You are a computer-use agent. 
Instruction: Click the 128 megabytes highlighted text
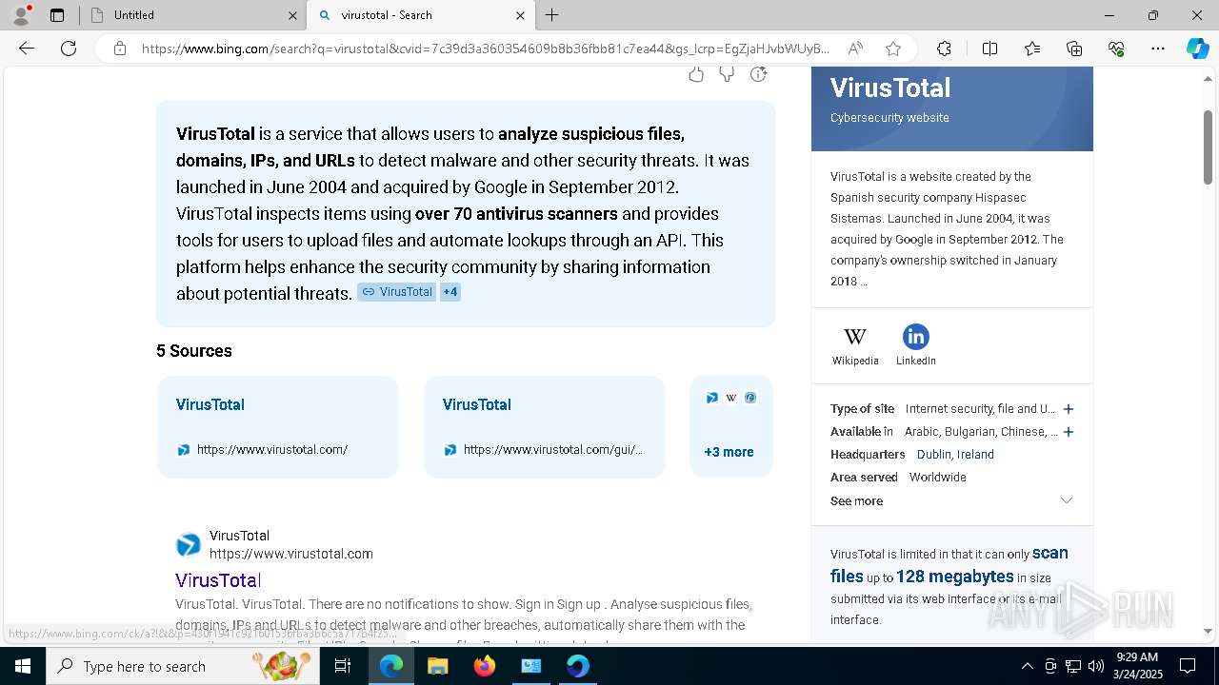(954, 577)
